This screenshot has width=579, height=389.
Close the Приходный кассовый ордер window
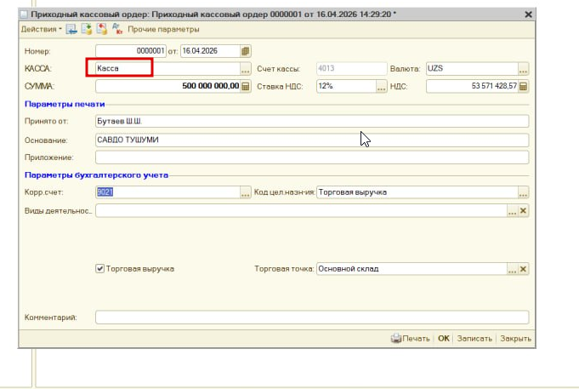[528, 14]
